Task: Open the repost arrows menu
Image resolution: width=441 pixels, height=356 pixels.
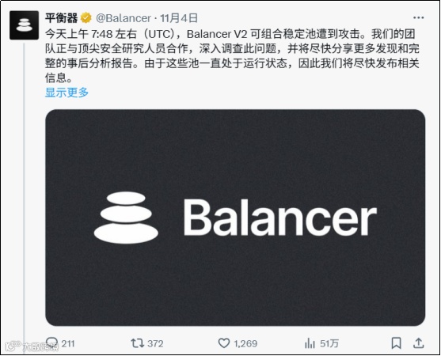Action: tap(138, 343)
